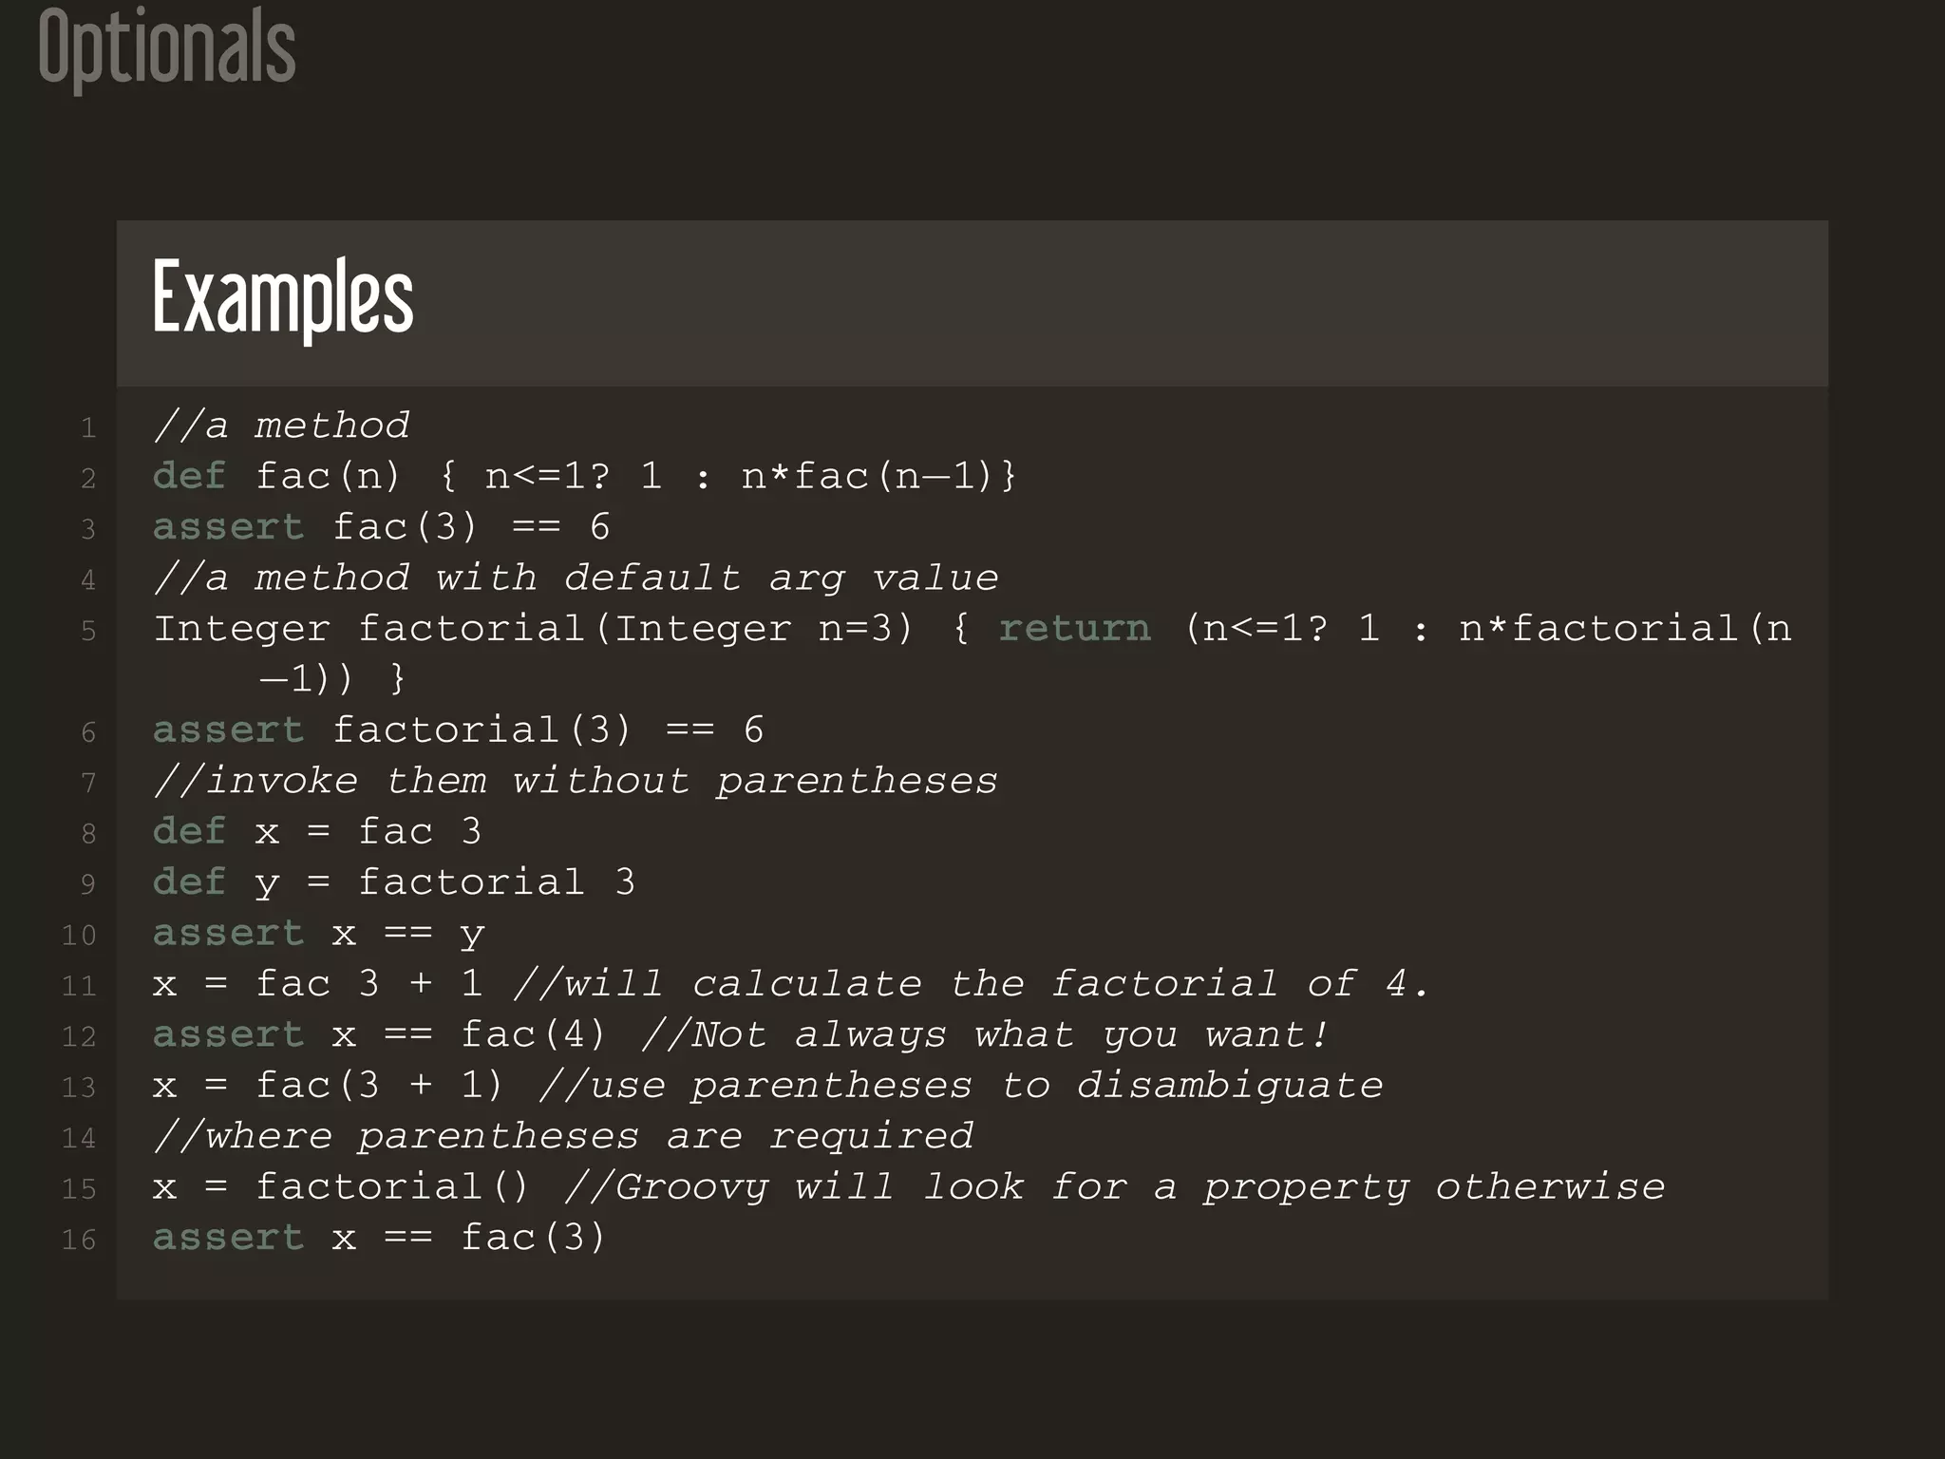Viewport: 1945px width, 1459px height.
Task: Click the "//Not always what you want!" comment
Action: [985, 1034]
